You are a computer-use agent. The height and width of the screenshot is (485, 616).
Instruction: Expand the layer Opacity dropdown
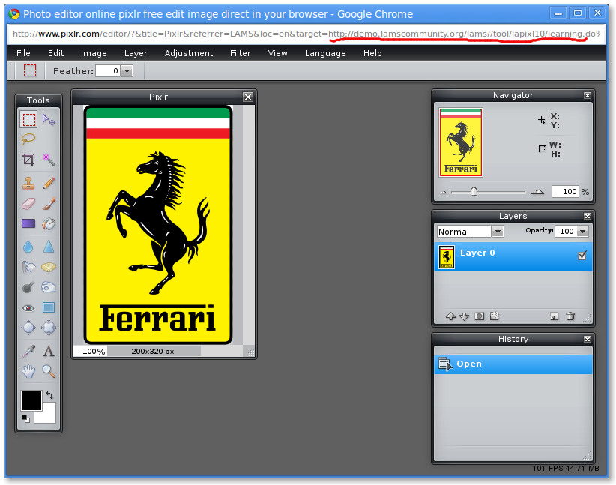pos(583,232)
